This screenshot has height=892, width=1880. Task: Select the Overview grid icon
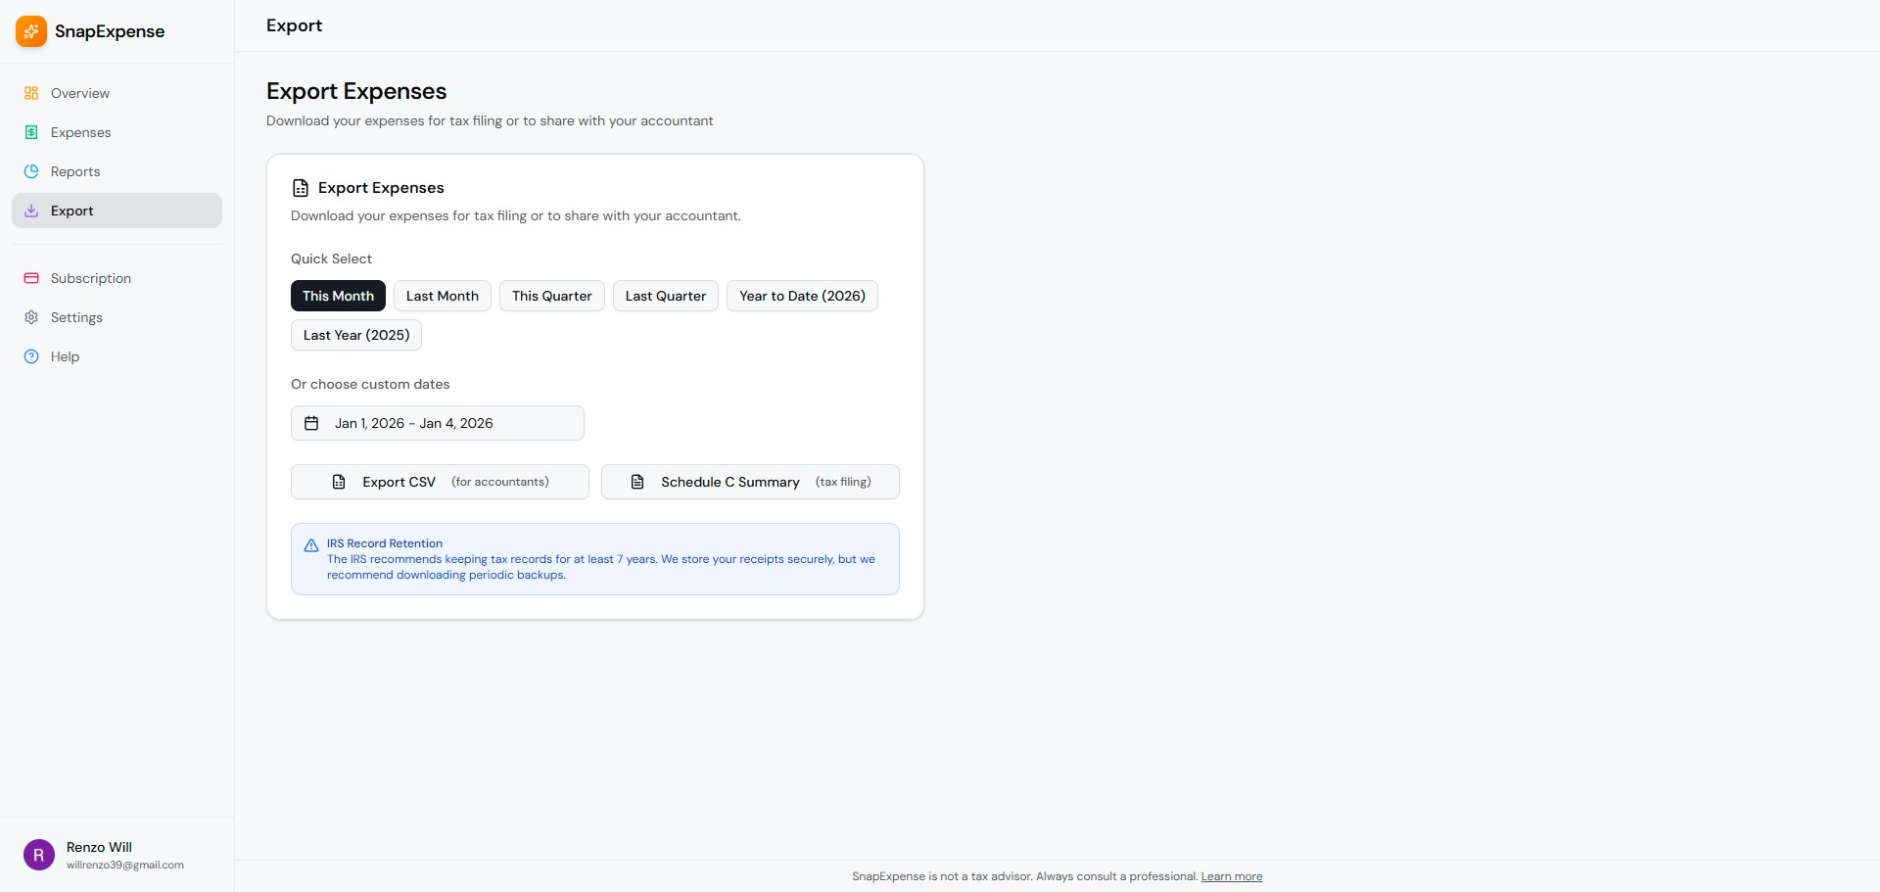click(x=30, y=93)
